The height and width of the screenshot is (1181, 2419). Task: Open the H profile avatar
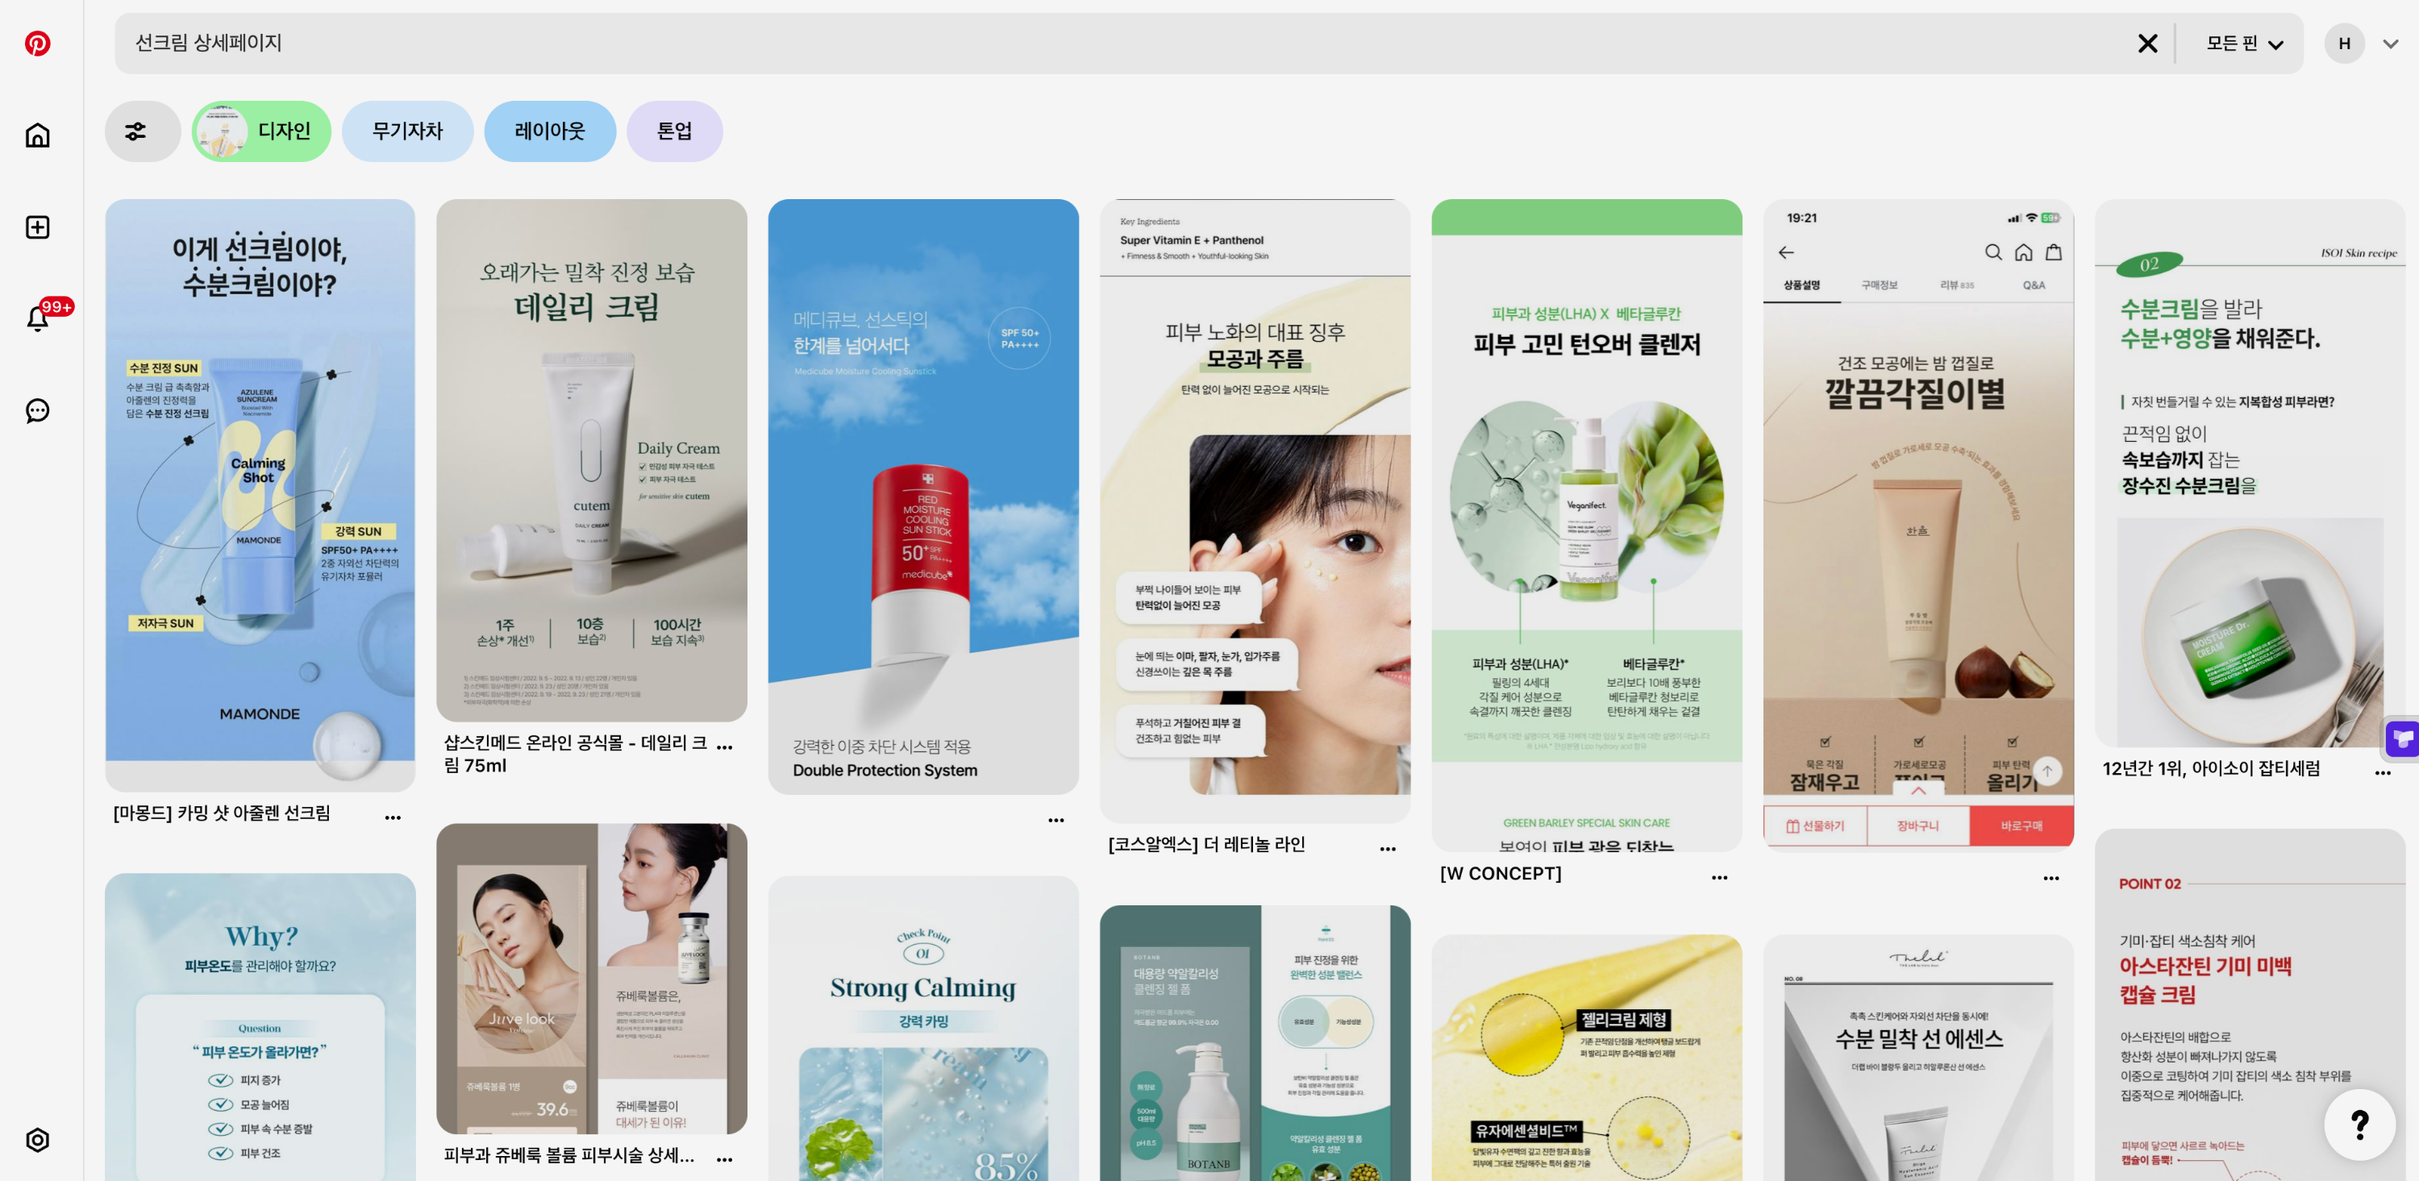point(2344,44)
